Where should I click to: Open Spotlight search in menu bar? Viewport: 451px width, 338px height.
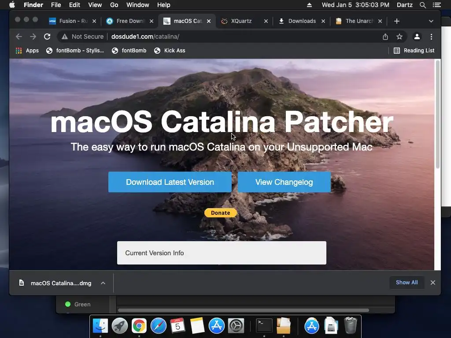(422, 5)
